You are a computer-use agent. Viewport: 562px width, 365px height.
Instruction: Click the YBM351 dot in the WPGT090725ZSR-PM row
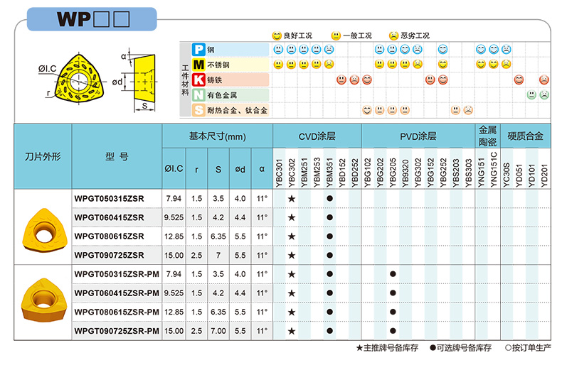330,331
